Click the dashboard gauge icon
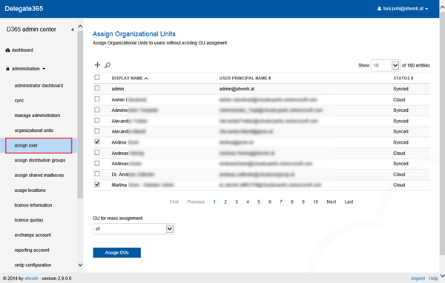 [7, 50]
